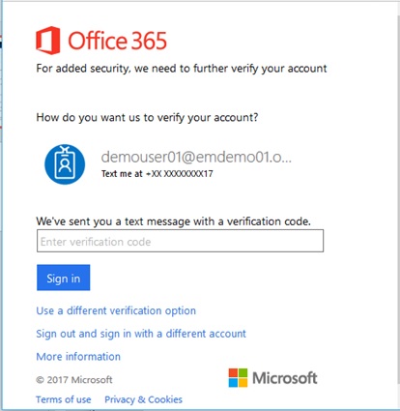
Task: Focus the Enter verification code field
Action: pos(180,241)
